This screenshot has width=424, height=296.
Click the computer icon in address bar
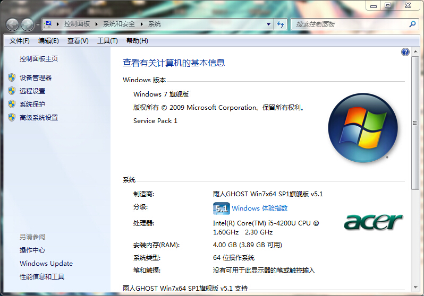coord(48,24)
